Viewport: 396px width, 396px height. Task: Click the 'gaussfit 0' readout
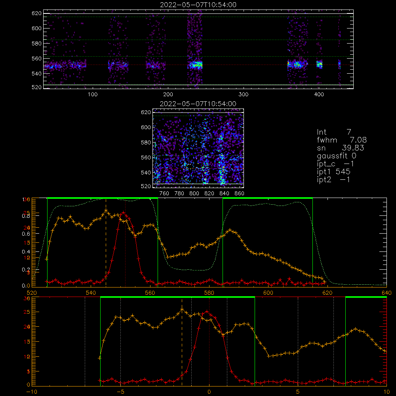336,156
